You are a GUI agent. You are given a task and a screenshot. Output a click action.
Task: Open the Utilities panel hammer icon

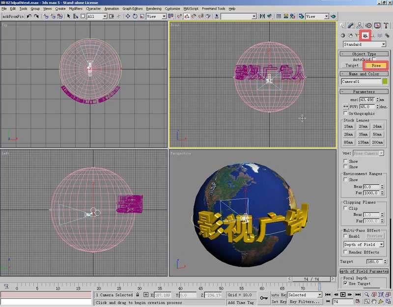click(386, 26)
